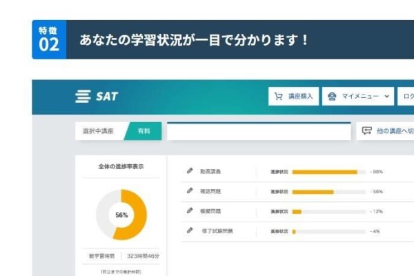Open the 動画講義 item
414x276 pixels.
pyautogui.click(x=210, y=171)
